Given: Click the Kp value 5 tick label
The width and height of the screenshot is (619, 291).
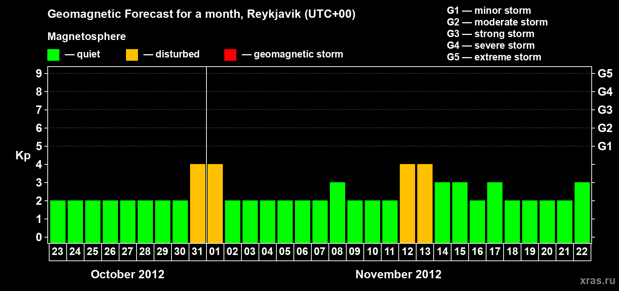Looking at the screenshot, I should [39, 146].
